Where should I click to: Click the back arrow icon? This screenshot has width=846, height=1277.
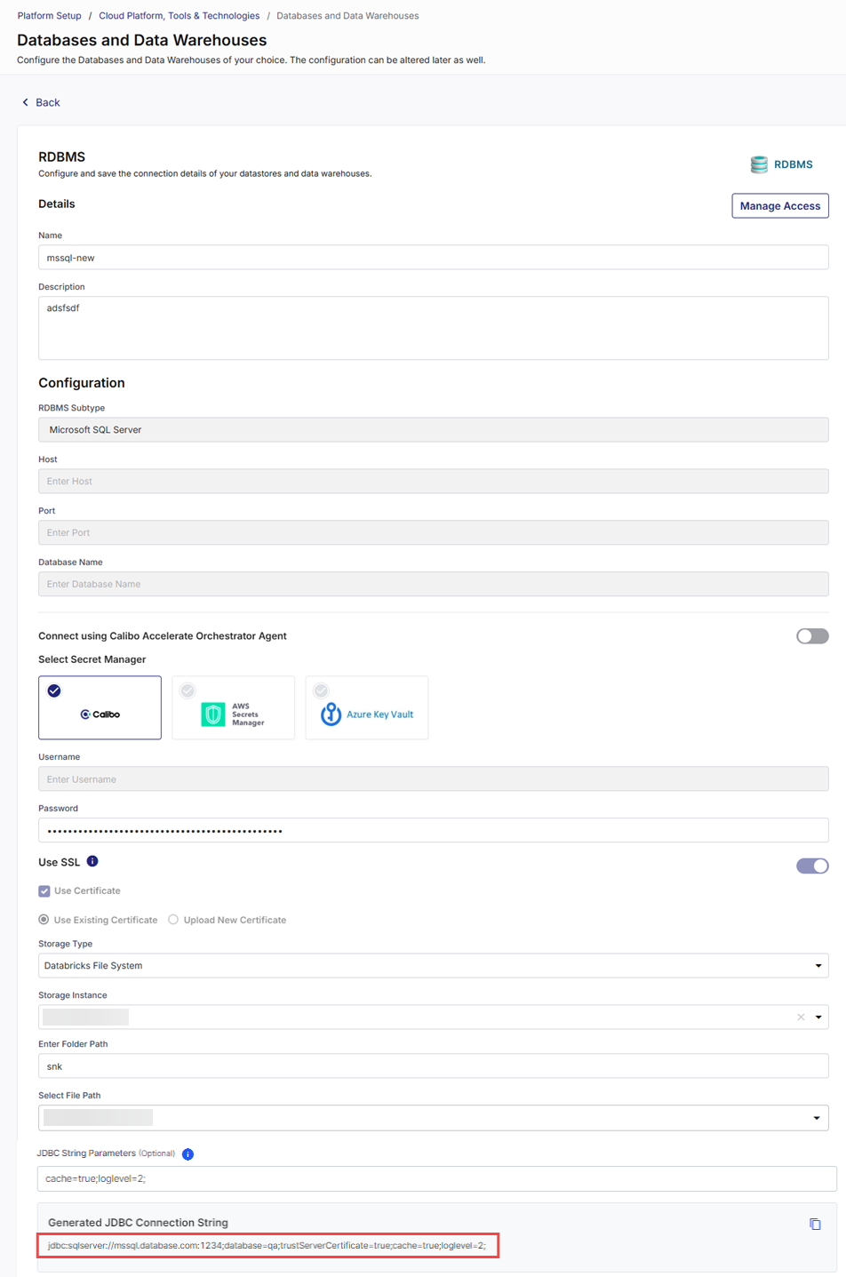point(26,102)
